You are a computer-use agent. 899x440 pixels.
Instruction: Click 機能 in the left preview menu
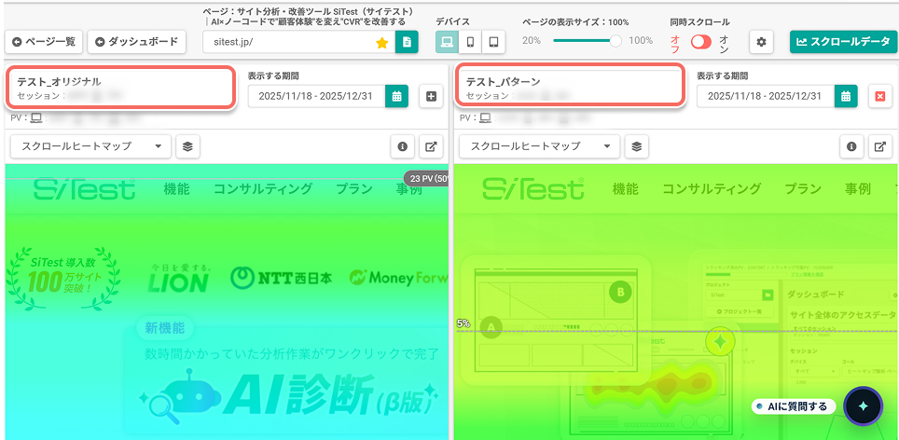(x=176, y=188)
